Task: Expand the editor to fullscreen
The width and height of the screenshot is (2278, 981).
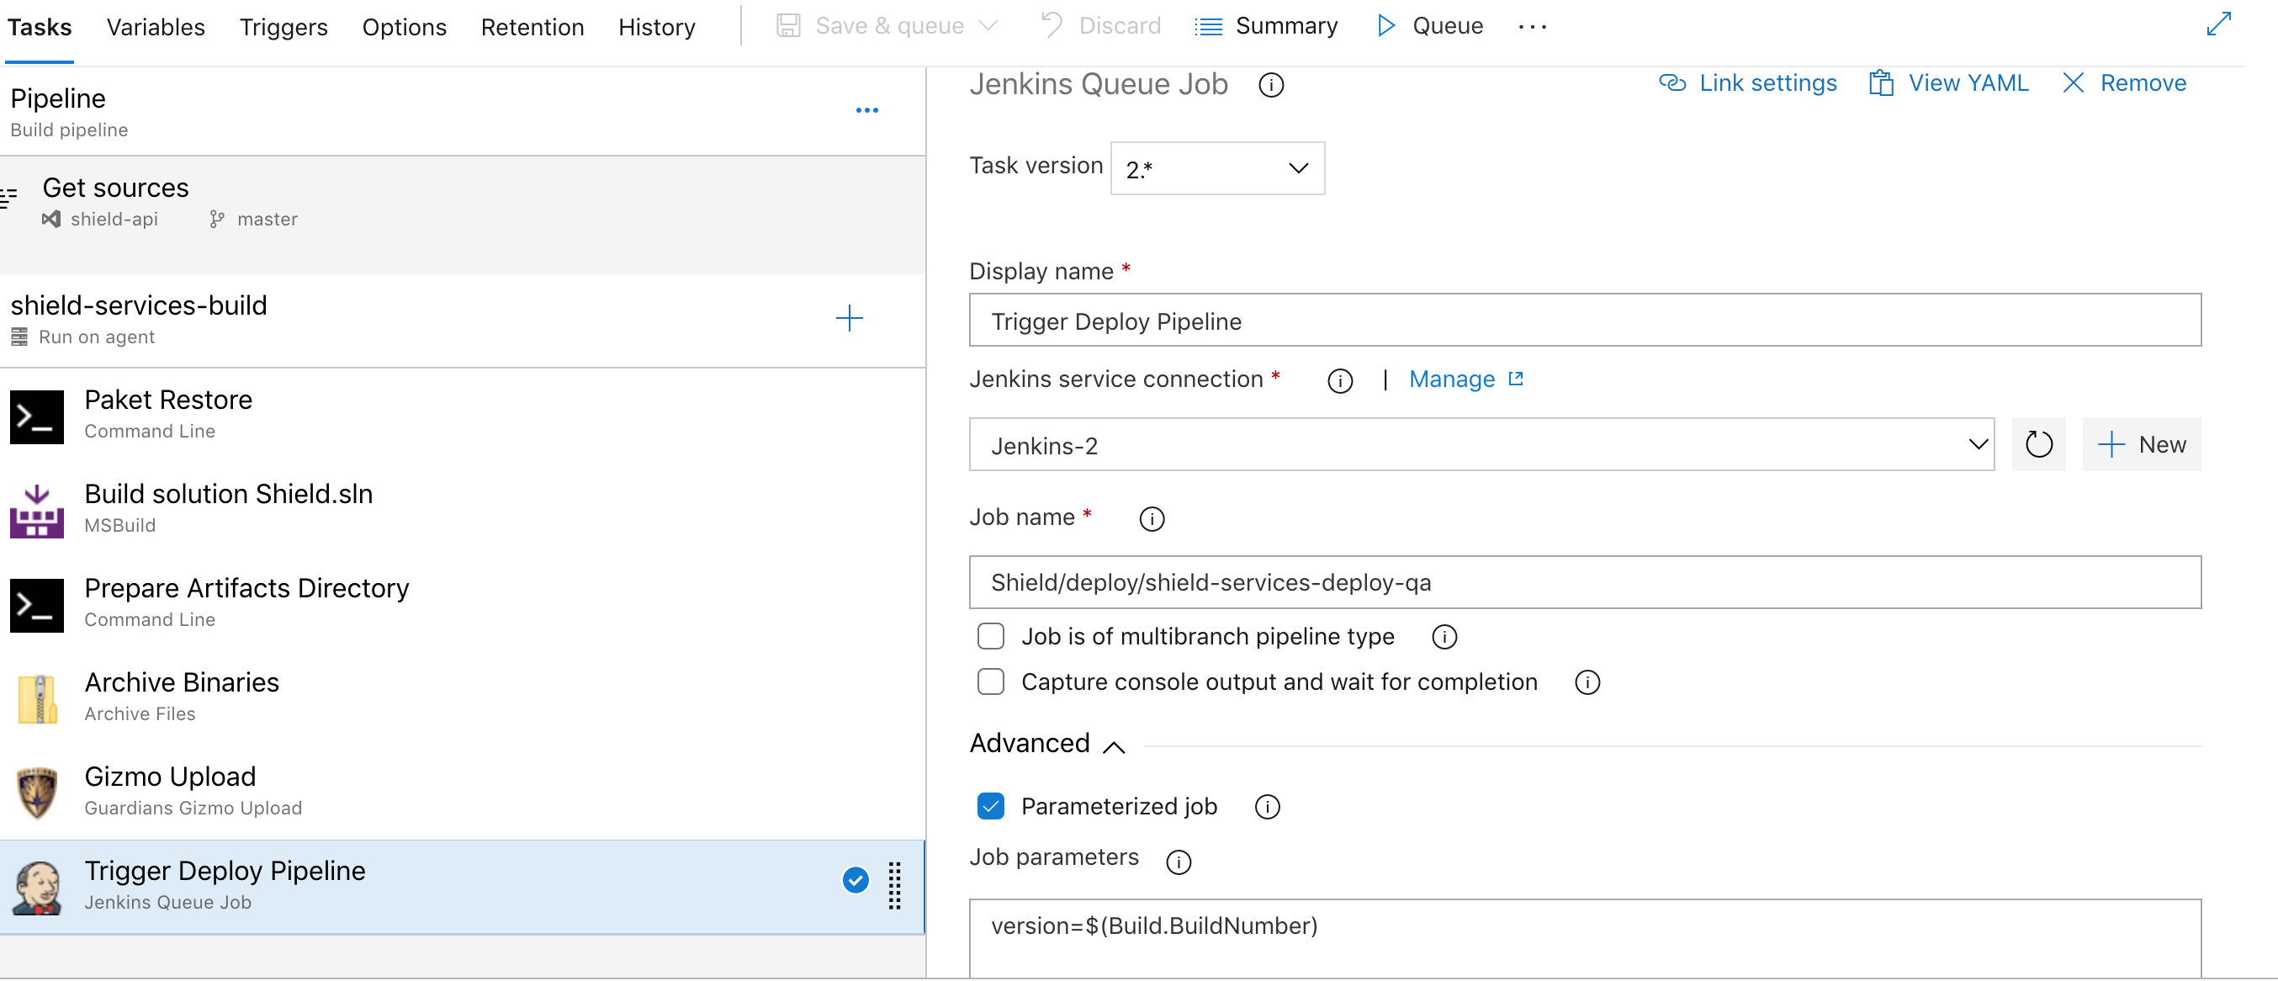Action: [x=2220, y=24]
